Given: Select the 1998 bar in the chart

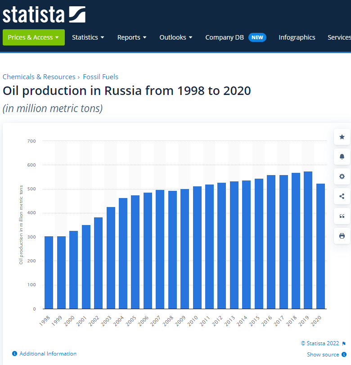Looking at the screenshot, I should [x=49, y=272].
